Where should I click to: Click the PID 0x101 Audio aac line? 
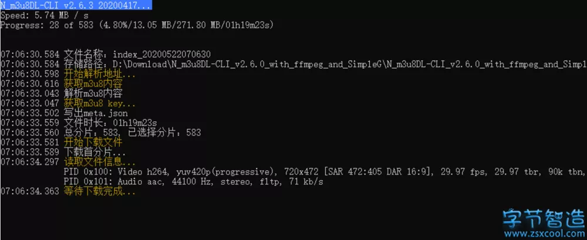[x=194, y=181]
